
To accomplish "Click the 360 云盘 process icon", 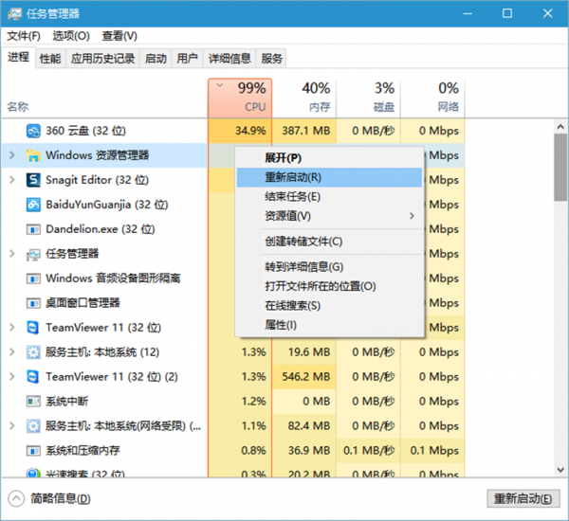I will (x=33, y=131).
